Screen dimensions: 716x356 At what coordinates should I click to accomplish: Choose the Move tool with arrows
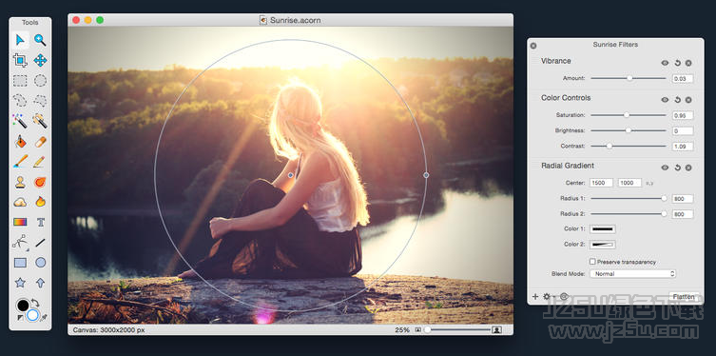coord(40,60)
